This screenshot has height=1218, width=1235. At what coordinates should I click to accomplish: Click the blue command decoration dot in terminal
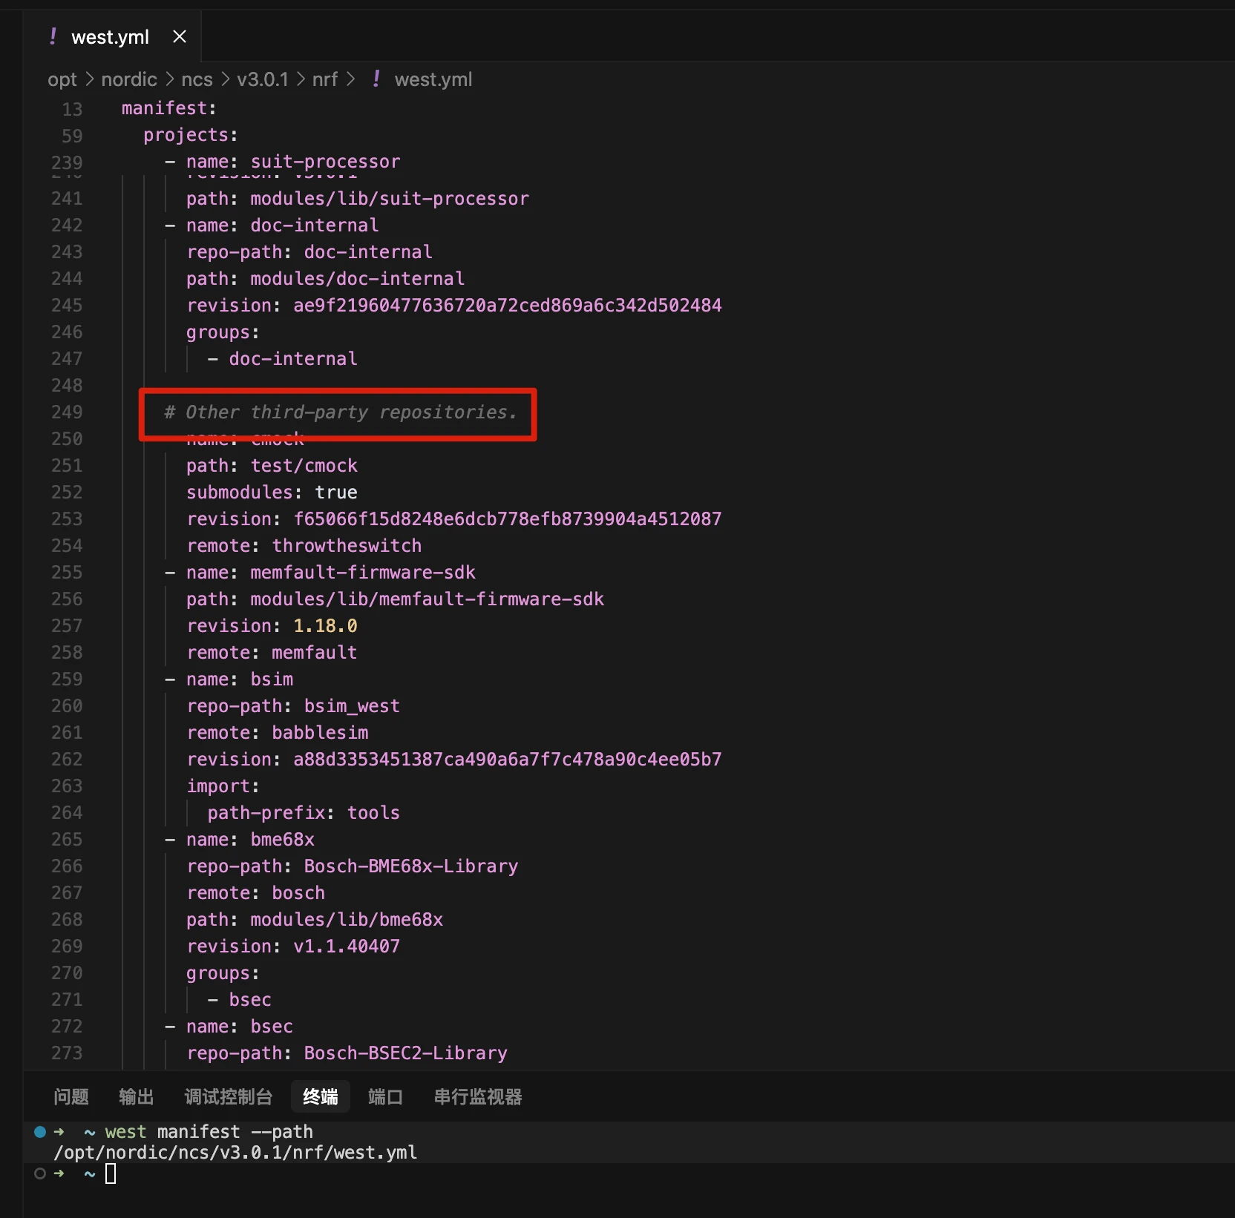click(40, 1132)
